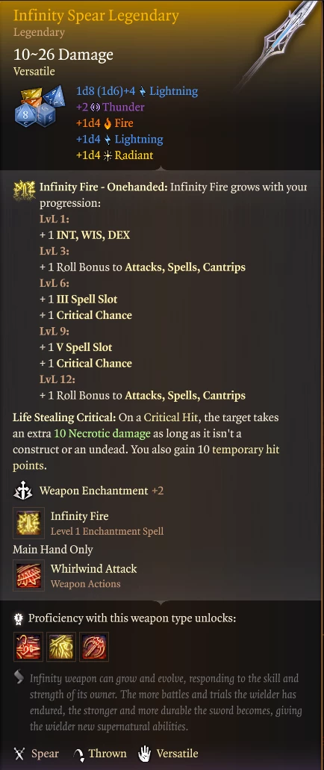Viewport: 324px width, 770px height.
Task: Select the Whirlwind Attack action icon
Action: pyautogui.click(x=28, y=576)
